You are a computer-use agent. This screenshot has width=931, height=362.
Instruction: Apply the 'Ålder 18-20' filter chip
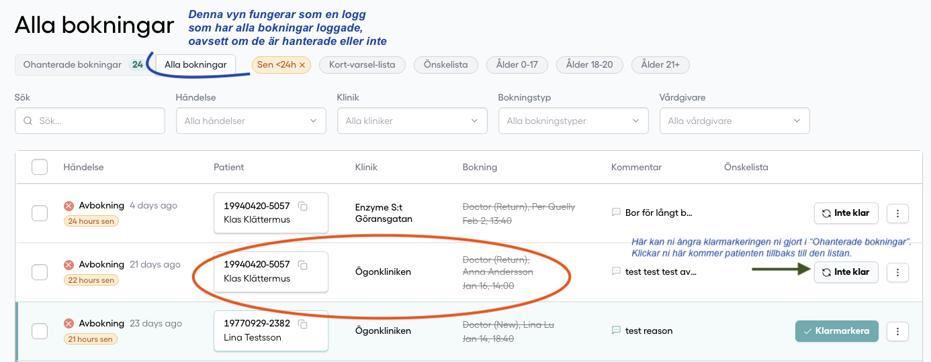(x=590, y=65)
